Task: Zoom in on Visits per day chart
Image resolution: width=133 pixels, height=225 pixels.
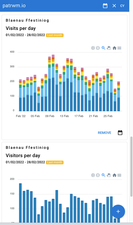Action: click(93, 48)
